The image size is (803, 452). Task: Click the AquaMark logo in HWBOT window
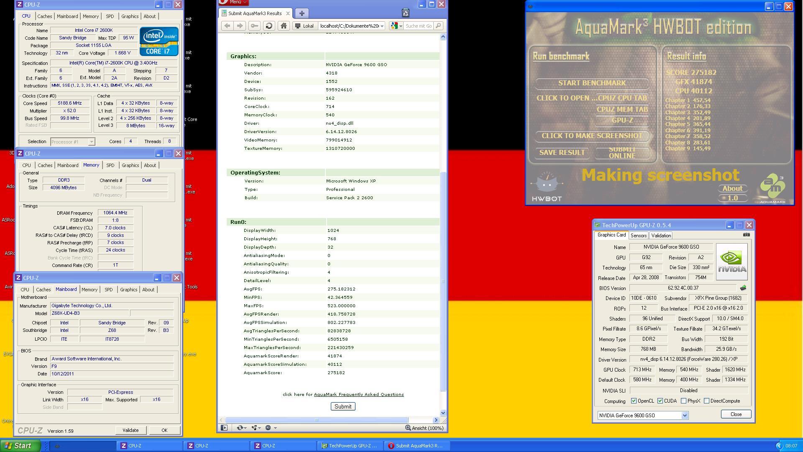772,189
